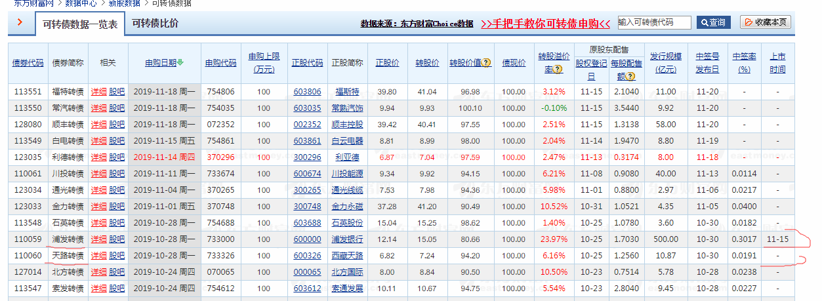Sort by 股权登记日 column header
Screen dimensions: 822x301
[x=591, y=70]
